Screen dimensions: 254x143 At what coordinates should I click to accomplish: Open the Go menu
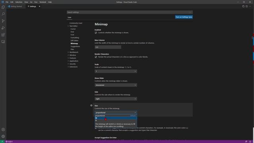coord(31,2)
